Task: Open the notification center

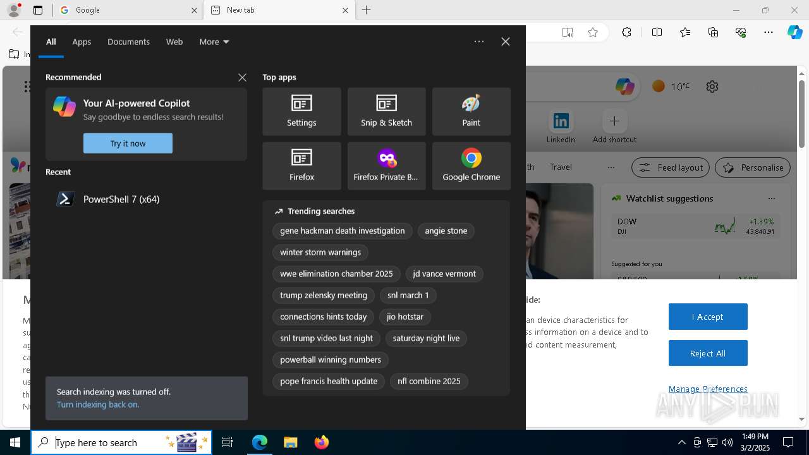Action: [788, 442]
